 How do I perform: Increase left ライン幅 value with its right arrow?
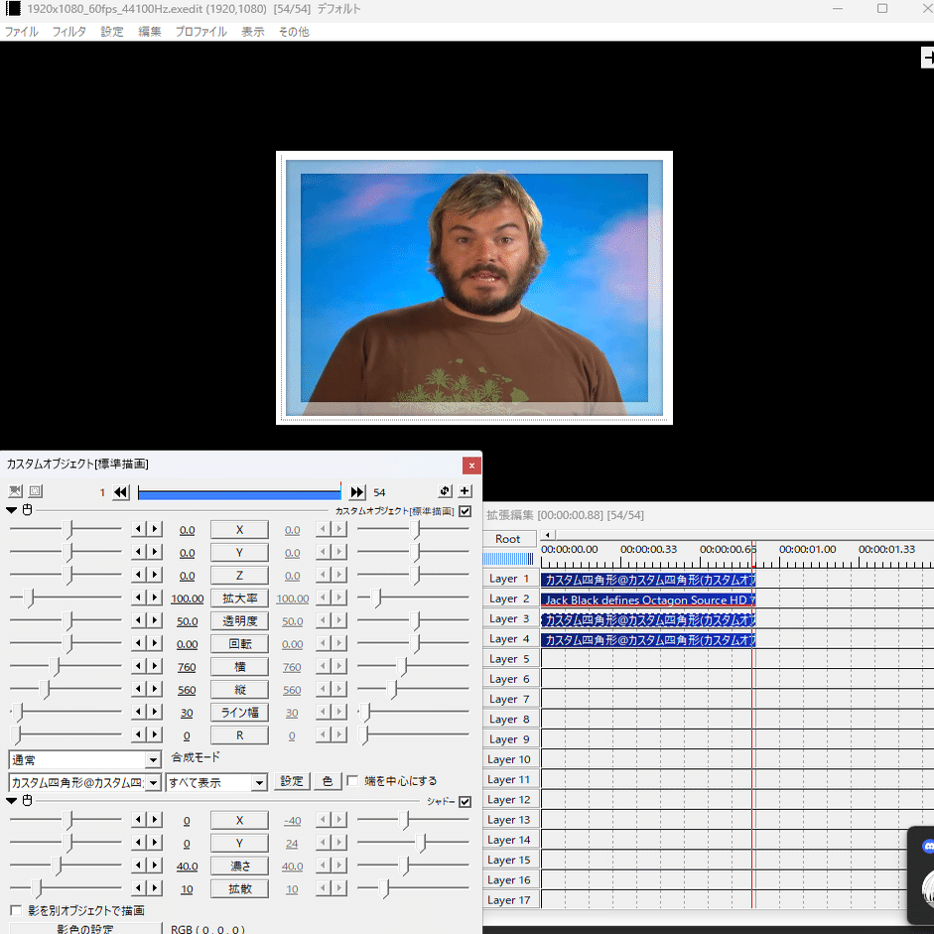[x=155, y=712]
